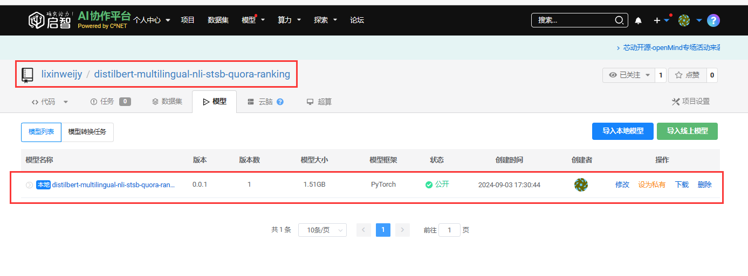Set model to private via 设为私有
This screenshot has width=748, height=276.
pos(651,185)
